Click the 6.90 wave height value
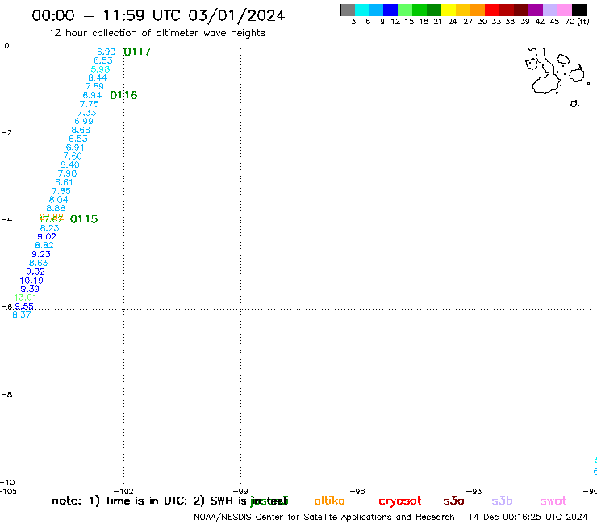The height and width of the screenshot is (524, 597). tap(106, 52)
